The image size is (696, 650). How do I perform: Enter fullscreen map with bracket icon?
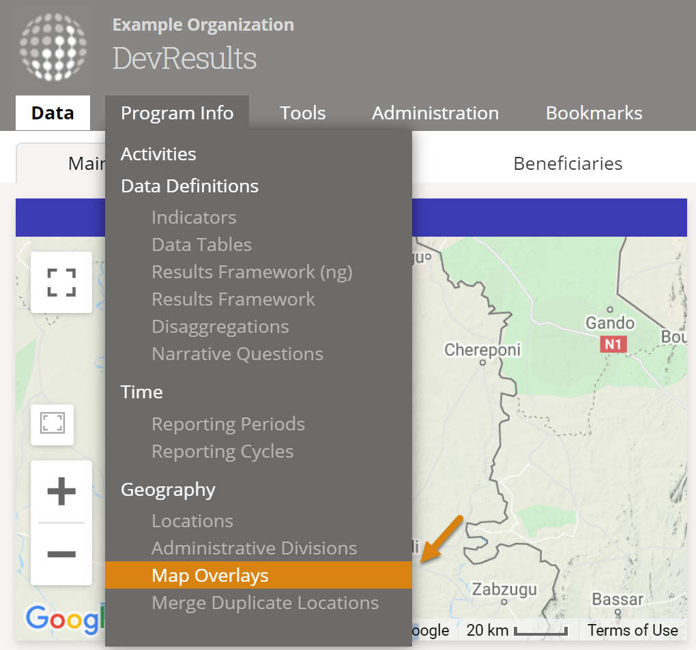[61, 282]
